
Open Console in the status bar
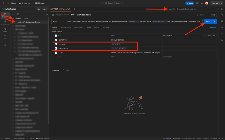click(x=31, y=139)
